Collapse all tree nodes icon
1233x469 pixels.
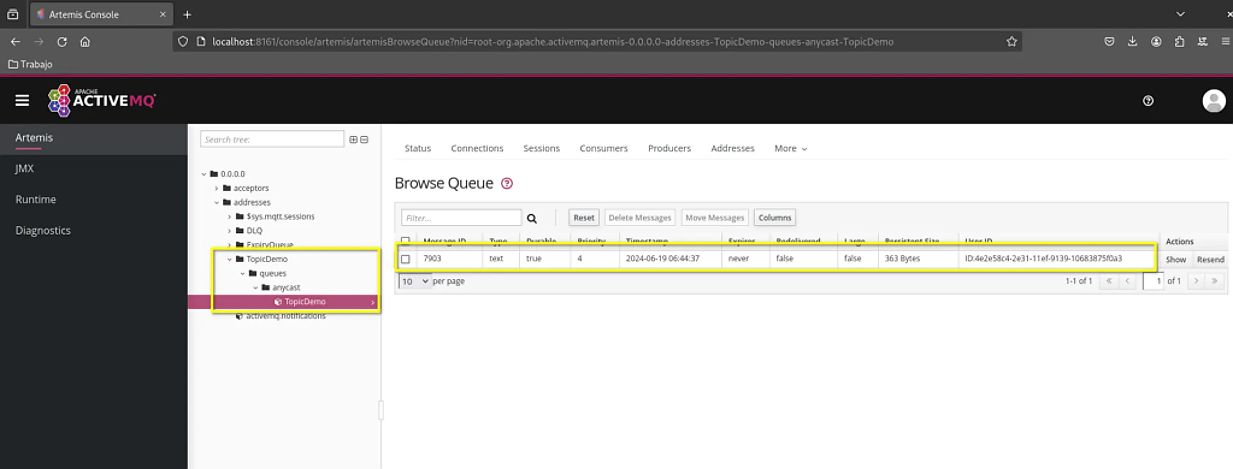click(364, 139)
